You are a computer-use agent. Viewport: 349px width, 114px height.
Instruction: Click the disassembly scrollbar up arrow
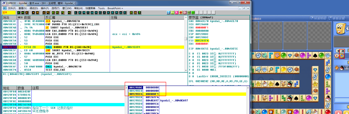[186, 17]
